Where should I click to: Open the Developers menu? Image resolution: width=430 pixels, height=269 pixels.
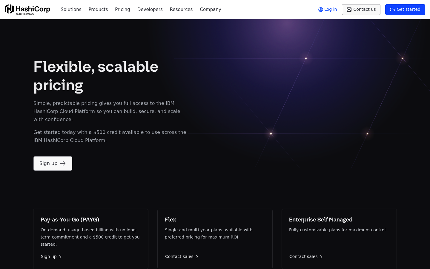(x=150, y=10)
